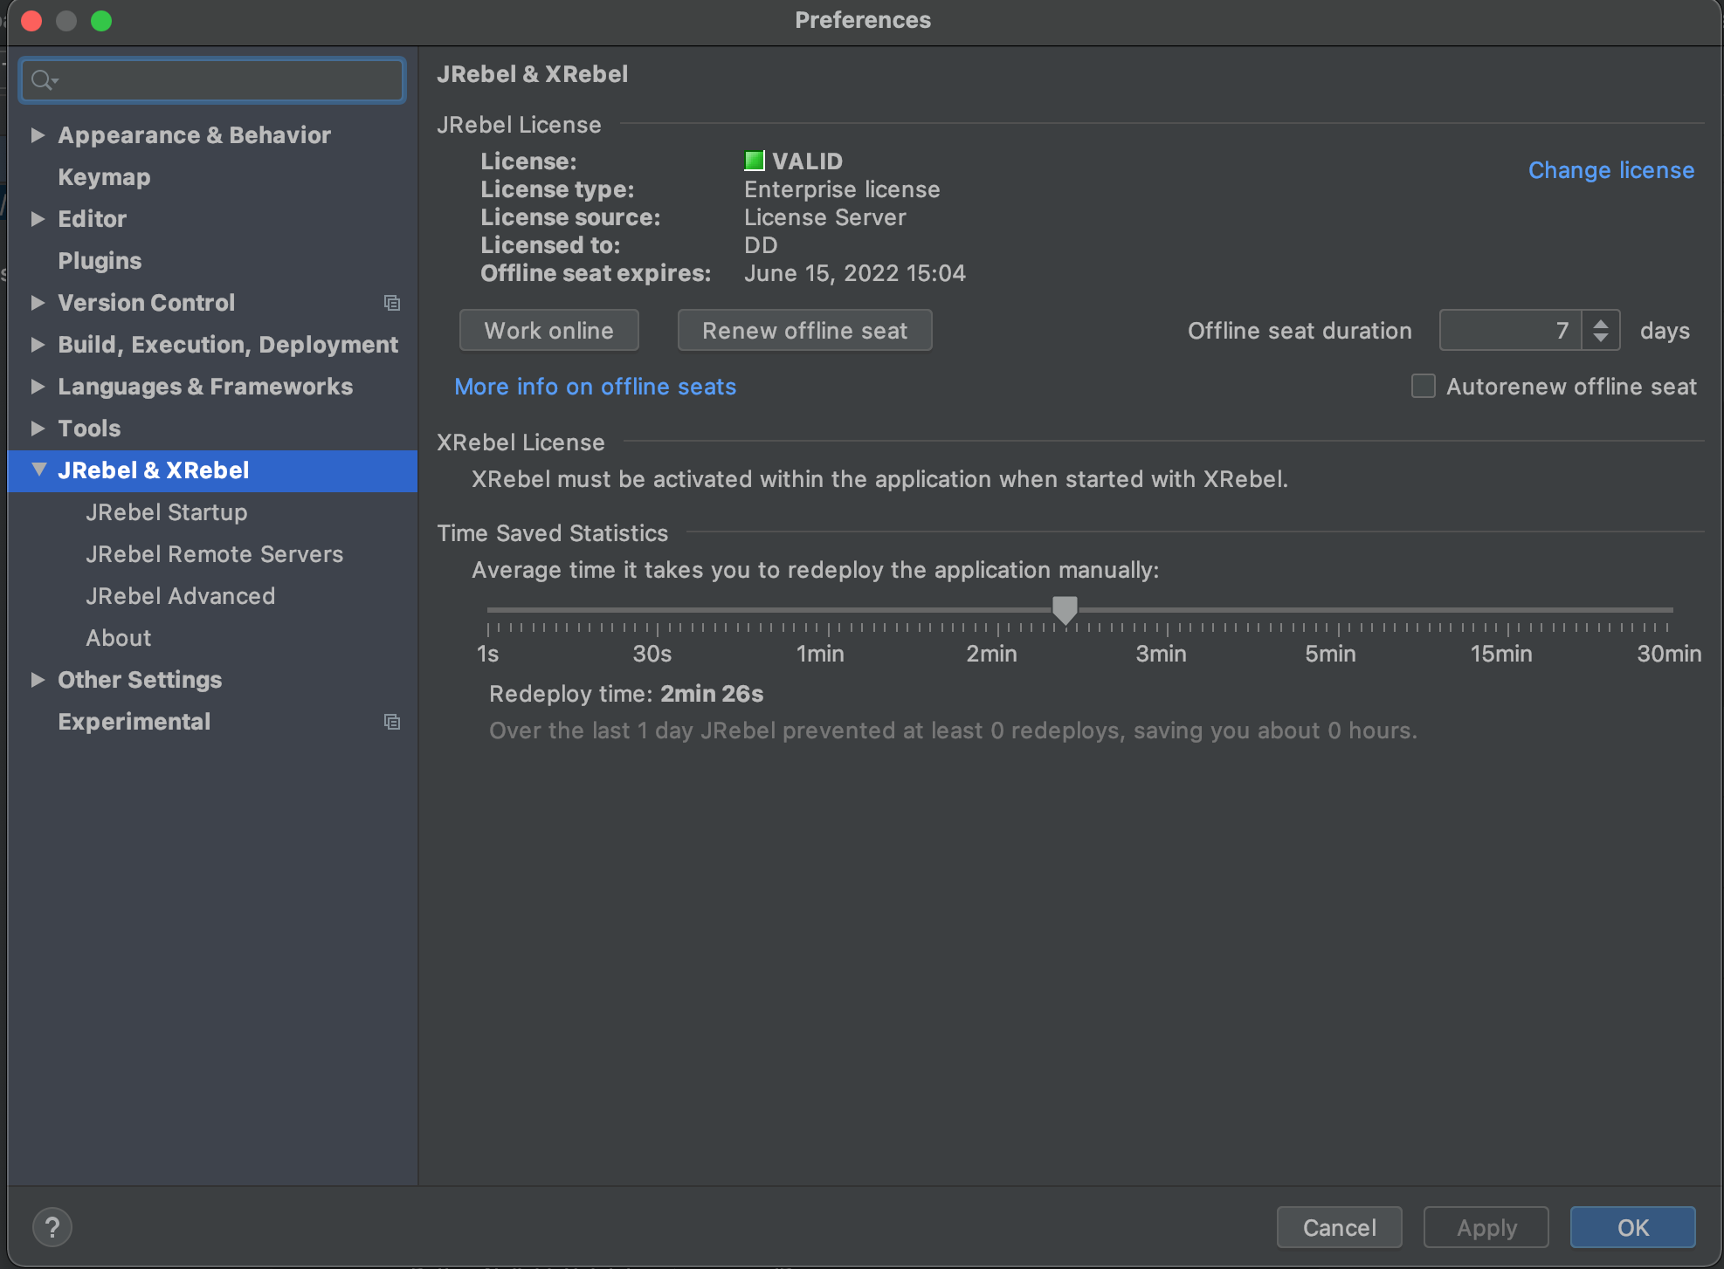Expand Build, Execution, Deployment section

(38, 345)
